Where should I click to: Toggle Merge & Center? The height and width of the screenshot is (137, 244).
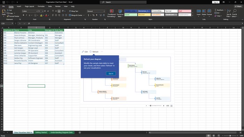click(76, 15)
